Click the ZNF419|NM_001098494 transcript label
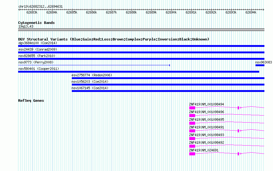 coord(206,104)
